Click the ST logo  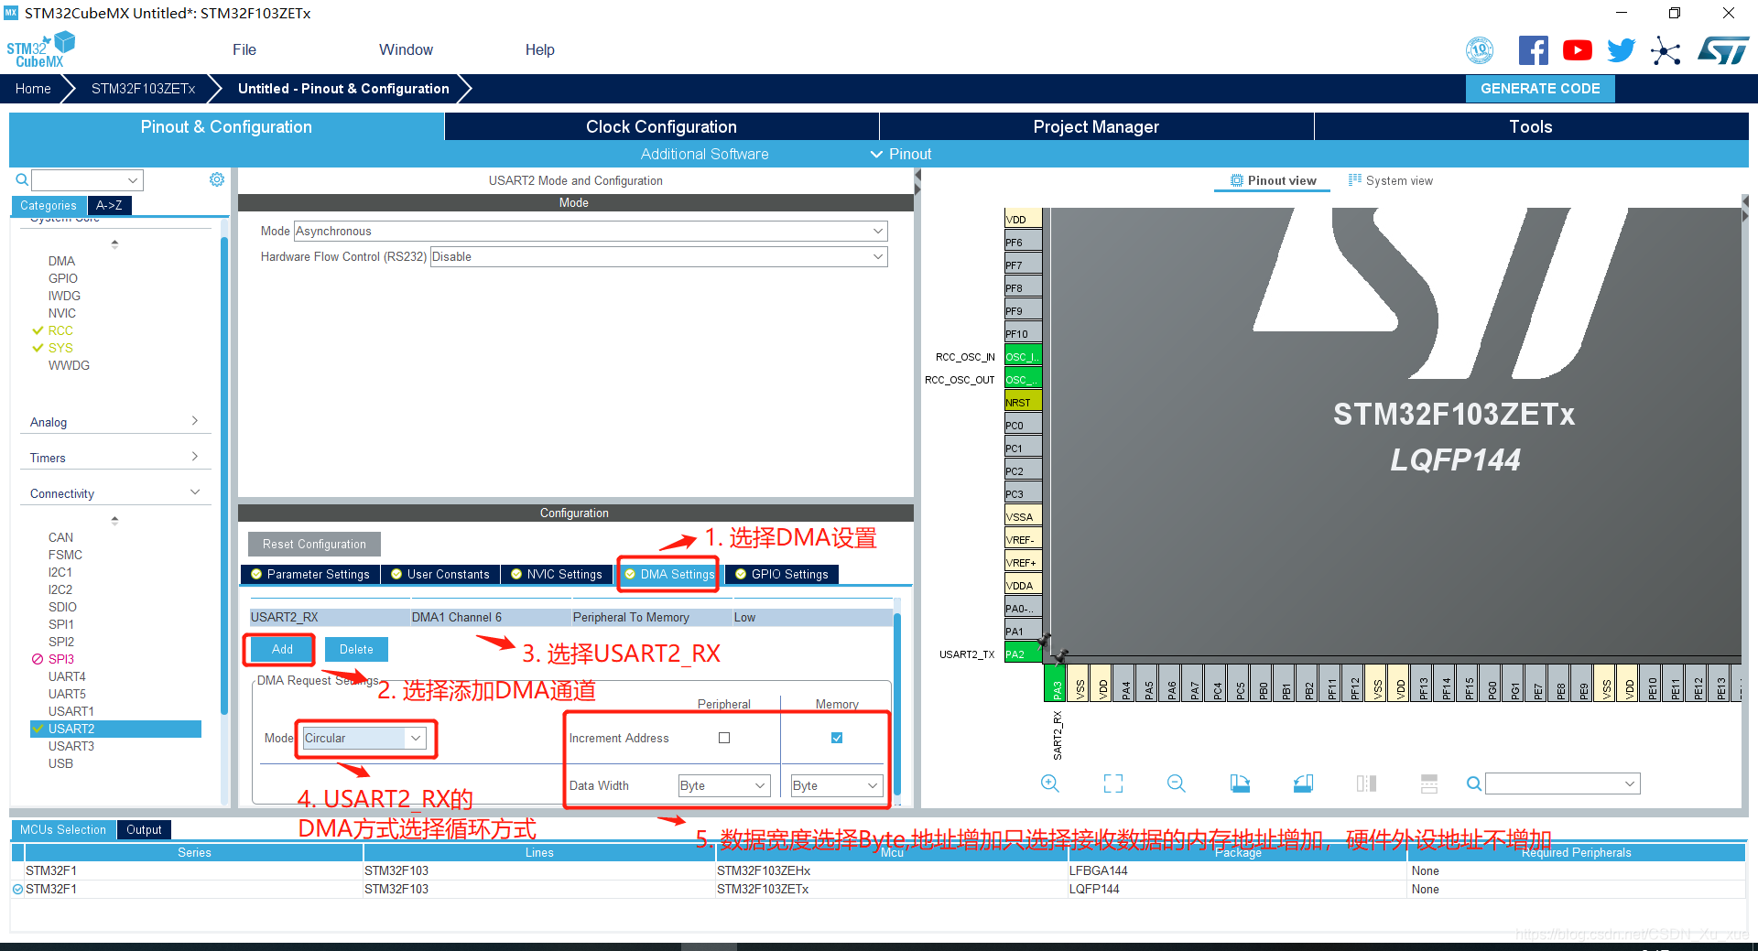click(x=1723, y=50)
